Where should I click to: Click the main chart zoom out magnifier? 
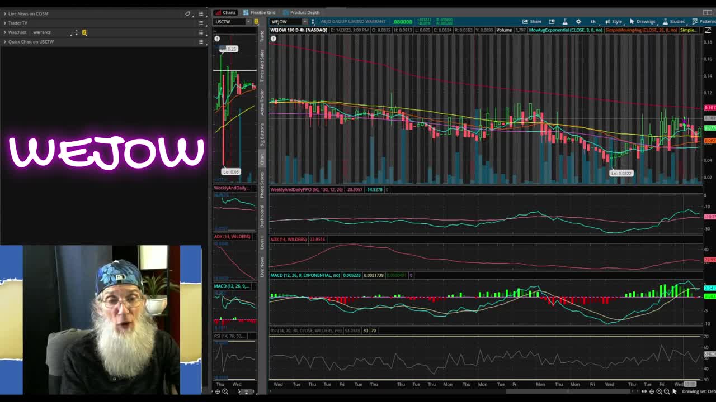coord(666,391)
